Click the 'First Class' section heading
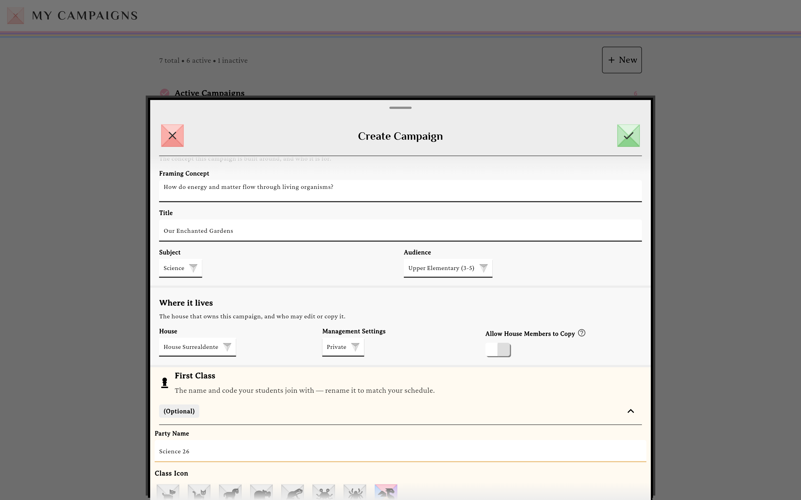 pos(195,376)
